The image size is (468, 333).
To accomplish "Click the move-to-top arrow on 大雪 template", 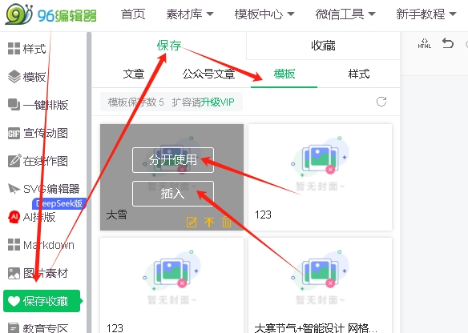I will tap(209, 222).
